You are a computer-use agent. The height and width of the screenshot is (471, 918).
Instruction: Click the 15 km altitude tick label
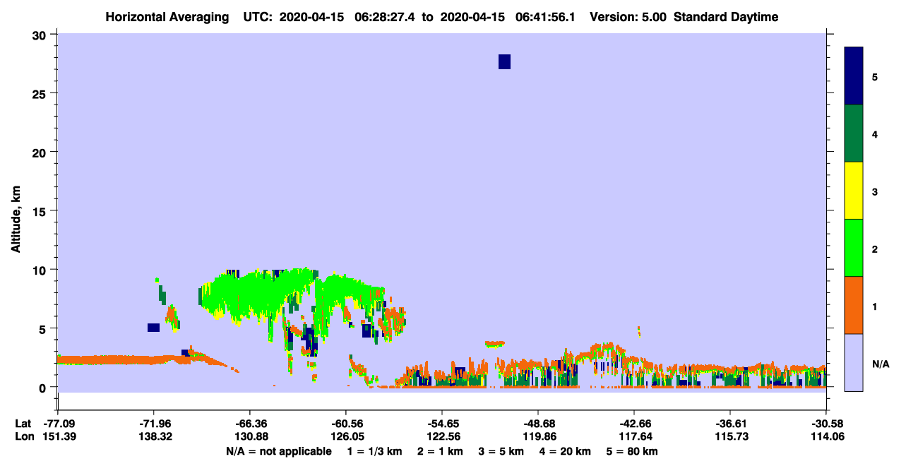coord(41,211)
